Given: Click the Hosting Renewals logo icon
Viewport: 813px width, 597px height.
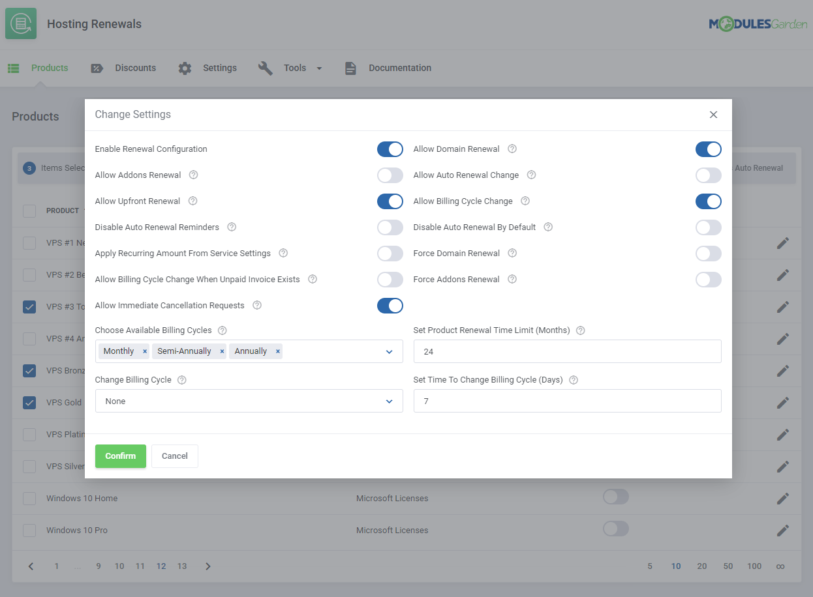Looking at the screenshot, I should coord(21,23).
